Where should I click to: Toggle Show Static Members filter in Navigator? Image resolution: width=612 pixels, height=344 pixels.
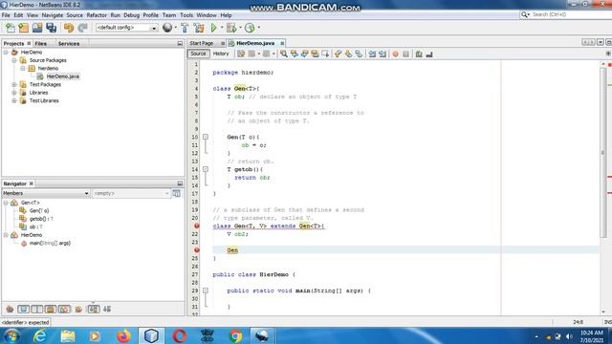tap(37, 310)
